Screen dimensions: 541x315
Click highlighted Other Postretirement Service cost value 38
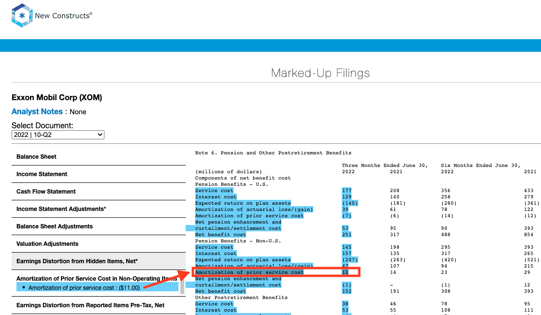(345, 304)
